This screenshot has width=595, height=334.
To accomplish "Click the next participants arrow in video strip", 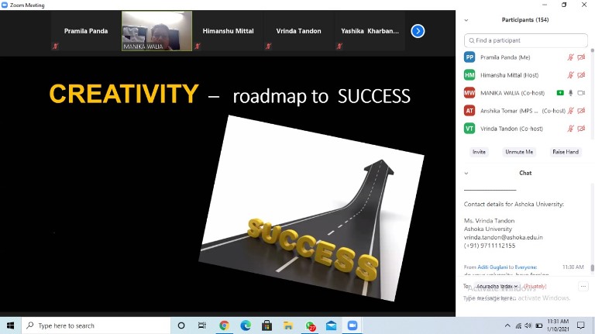I will pos(418,31).
